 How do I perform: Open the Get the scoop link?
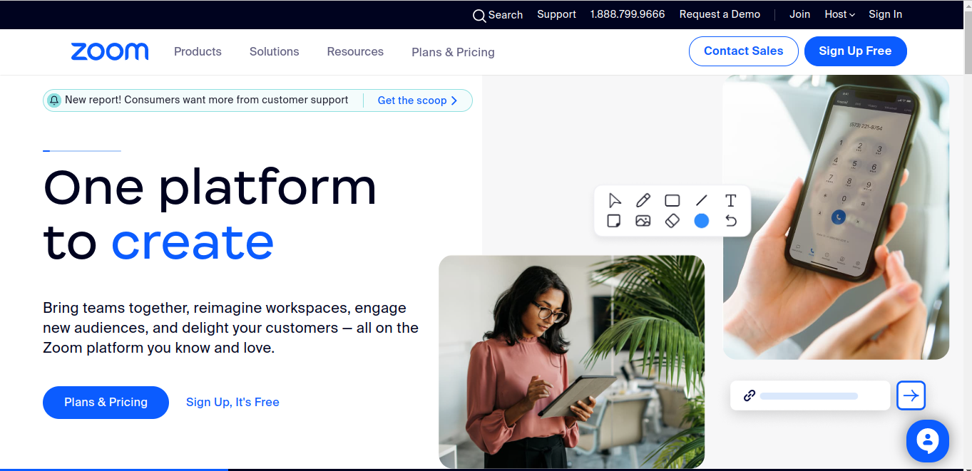tap(417, 100)
